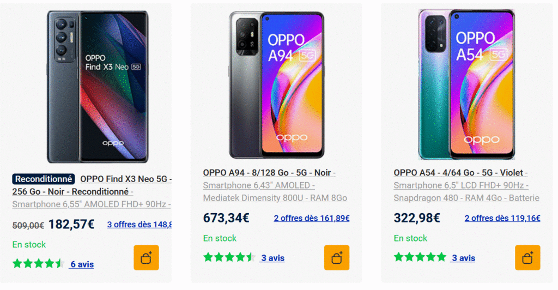Click the star rating of OPPO A94

(x=229, y=258)
